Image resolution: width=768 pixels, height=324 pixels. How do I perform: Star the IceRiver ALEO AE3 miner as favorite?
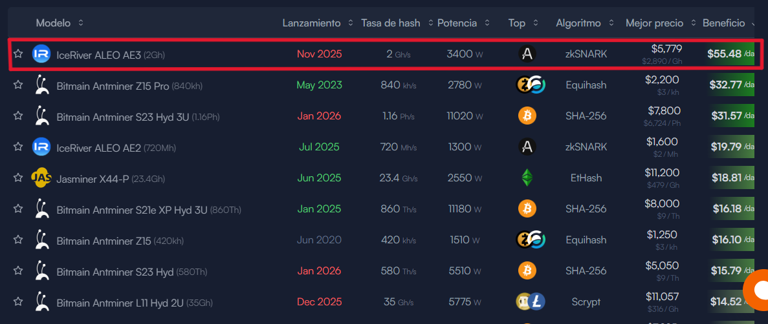click(18, 54)
